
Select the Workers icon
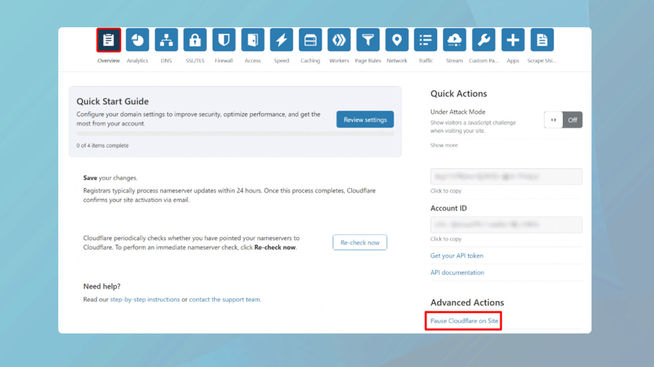[339, 40]
